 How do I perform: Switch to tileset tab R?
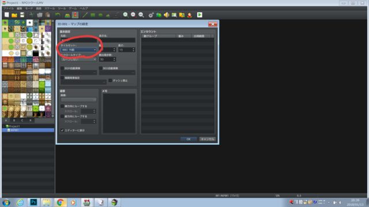[31, 120]
